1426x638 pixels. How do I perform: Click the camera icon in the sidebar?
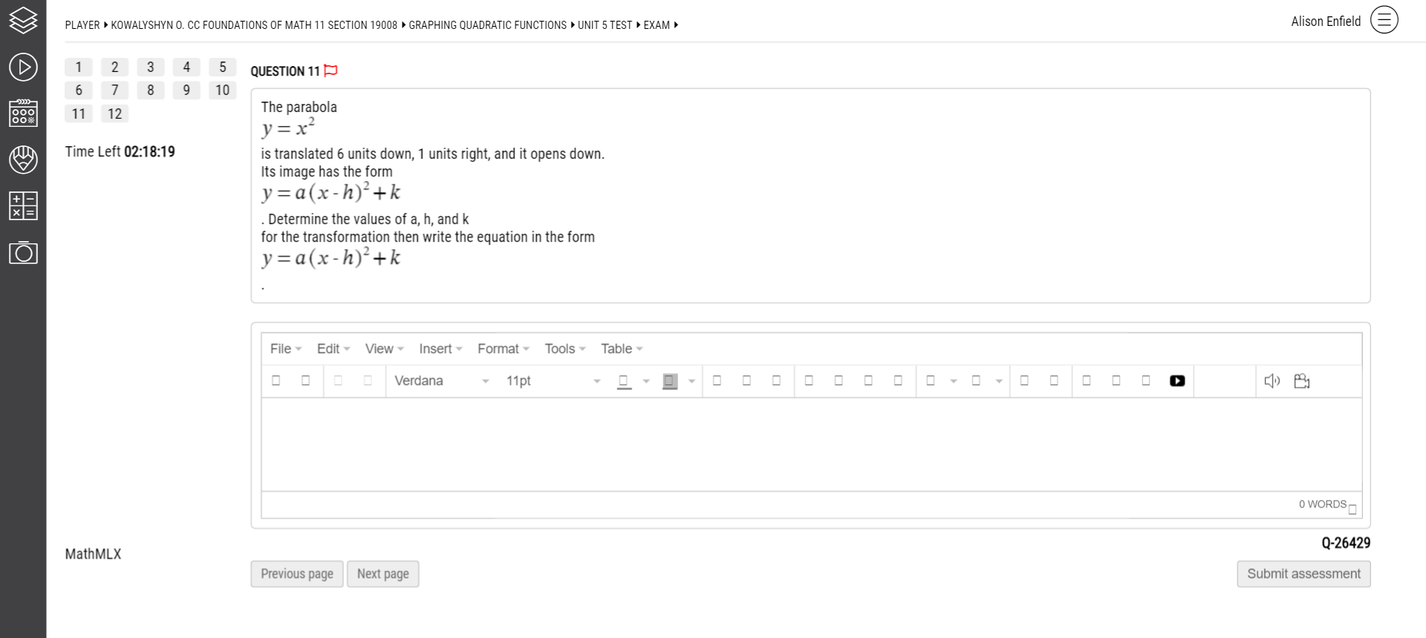[x=23, y=252]
